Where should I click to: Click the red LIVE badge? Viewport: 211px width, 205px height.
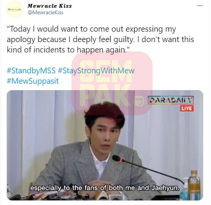(187, 108)
